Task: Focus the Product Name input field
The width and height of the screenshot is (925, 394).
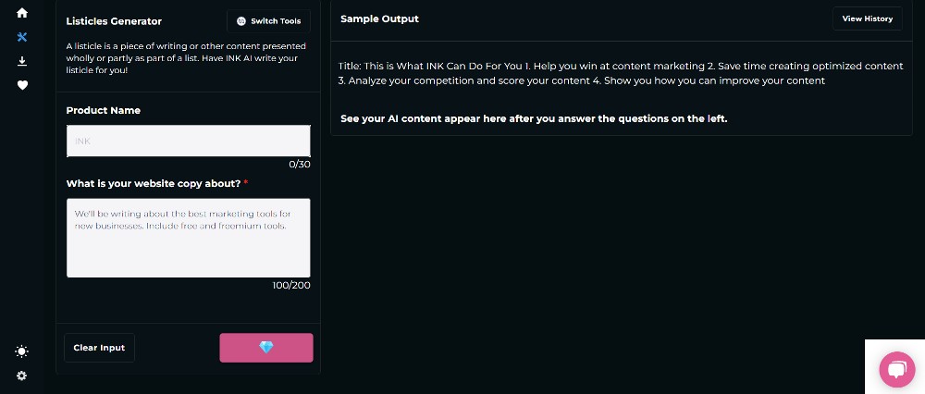Action: pyautogui.click(x=188, y=141)
